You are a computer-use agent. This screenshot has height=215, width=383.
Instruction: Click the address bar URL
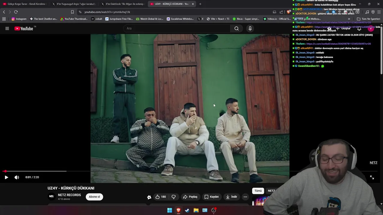[107, 12]
